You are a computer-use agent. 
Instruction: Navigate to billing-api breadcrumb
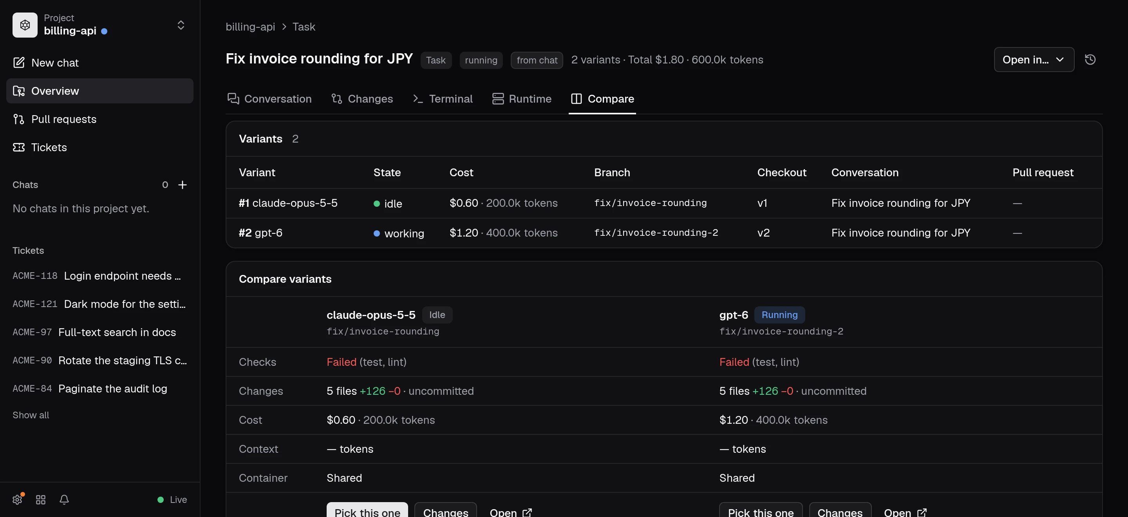coord(250,27)
